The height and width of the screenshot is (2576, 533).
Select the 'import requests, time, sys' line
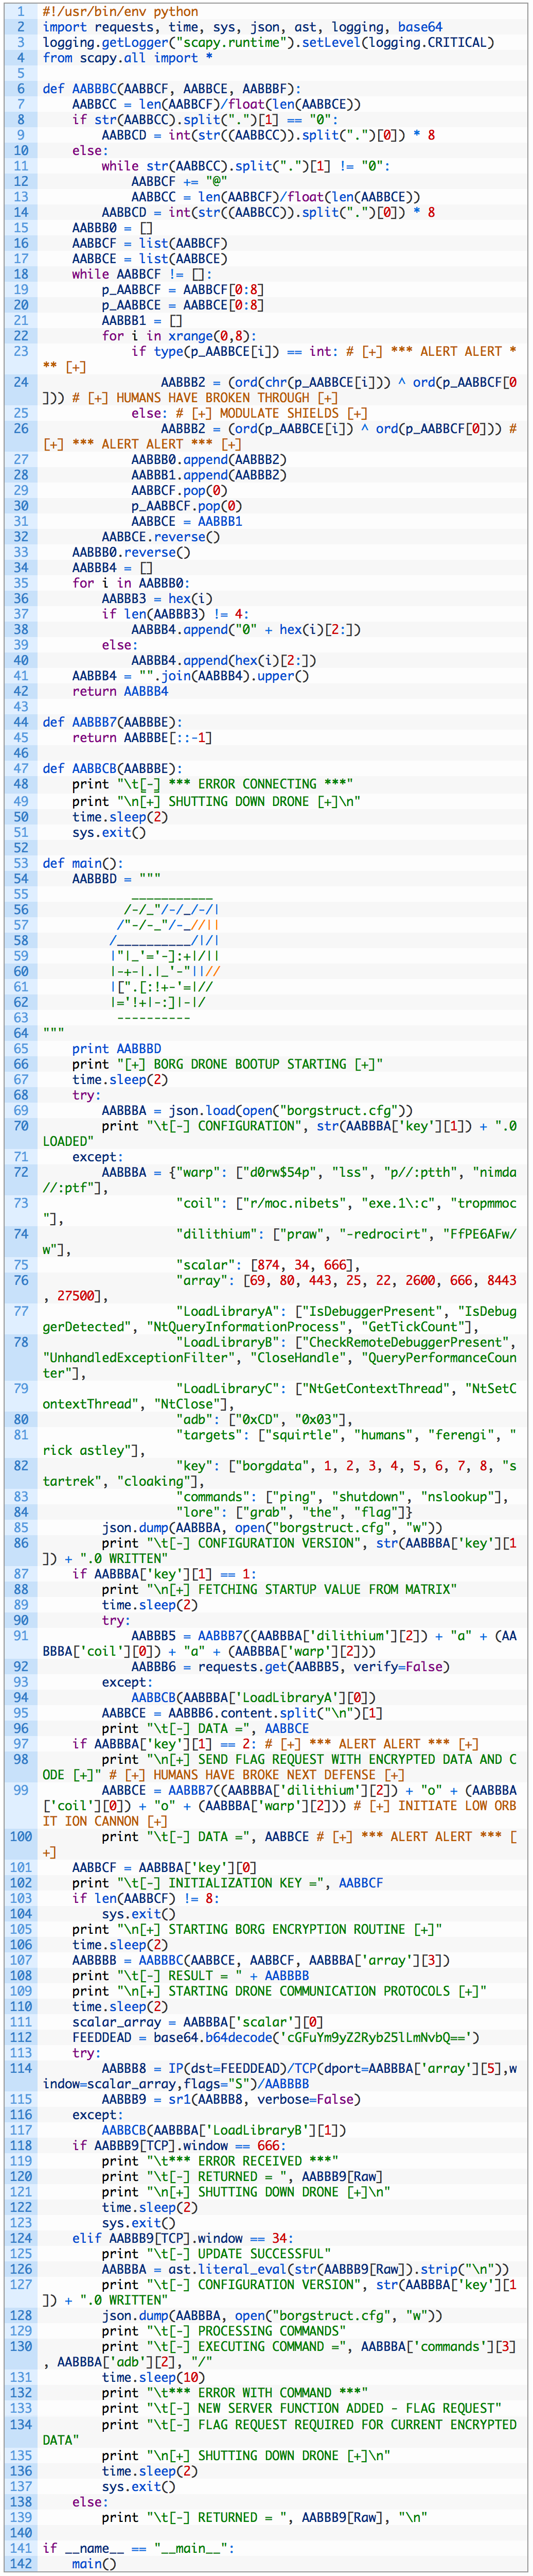(x=241, y=27)
